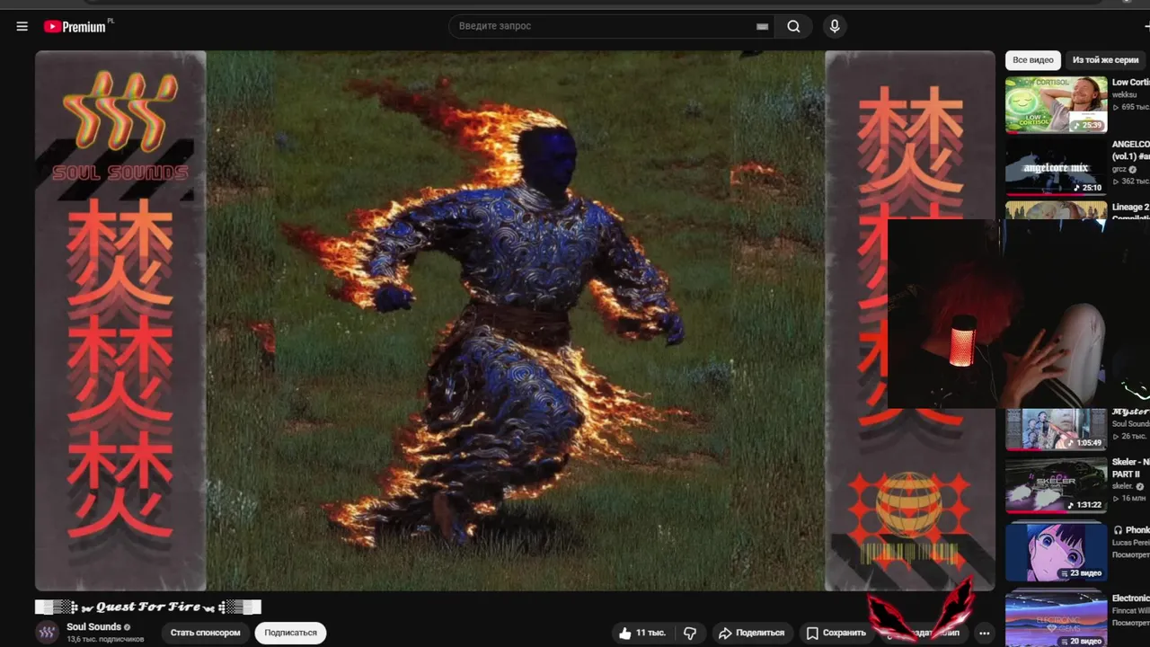The height and width of the screenshot is (647, 1150).
Task: Open the on-screen keyboard in search box
Action: [763, 27]
